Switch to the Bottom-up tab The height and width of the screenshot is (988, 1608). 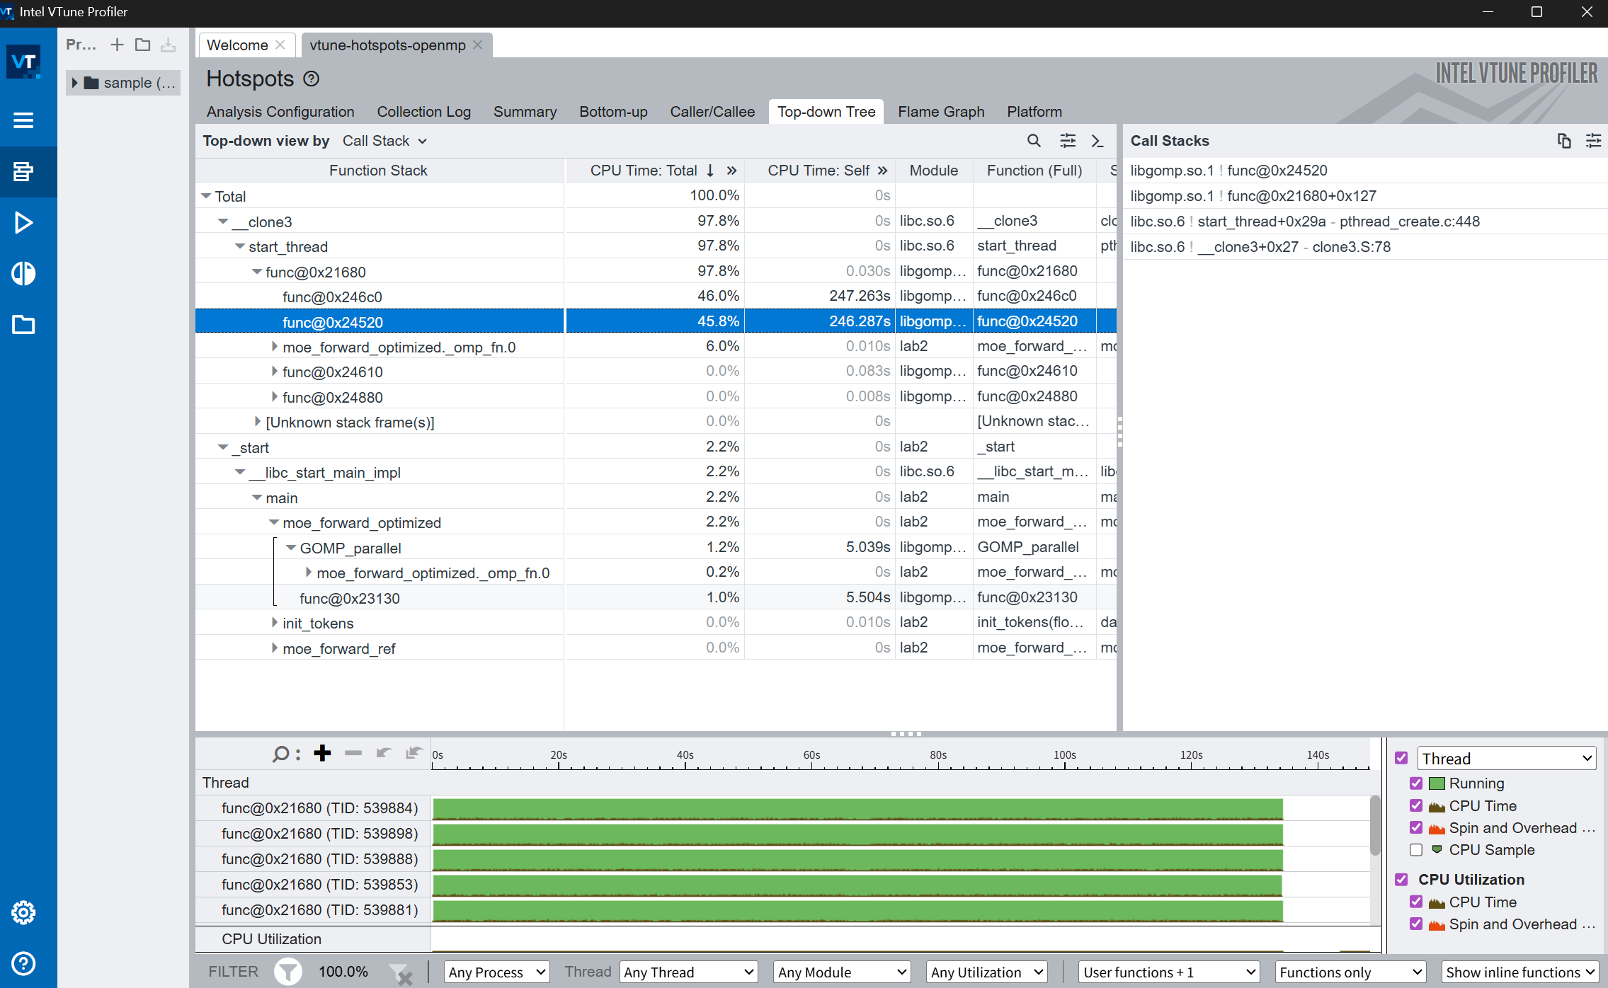[613, 112]
